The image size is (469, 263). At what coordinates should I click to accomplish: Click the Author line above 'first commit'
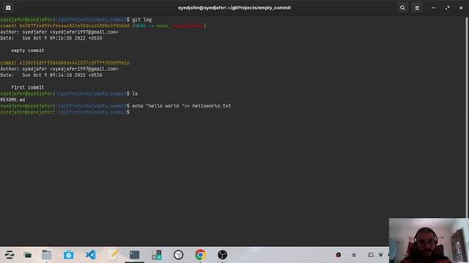[59, 69]
